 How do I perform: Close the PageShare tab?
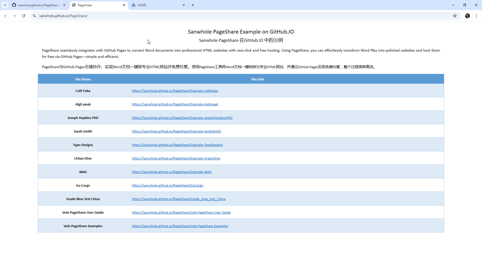pos(124,5)
